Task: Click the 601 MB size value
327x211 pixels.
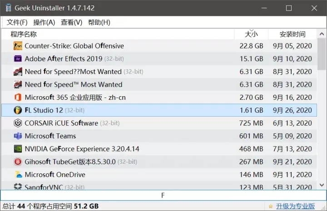Action: [x=251, y=136]
